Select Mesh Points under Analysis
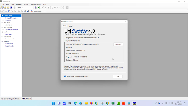 tap(9, 44)
